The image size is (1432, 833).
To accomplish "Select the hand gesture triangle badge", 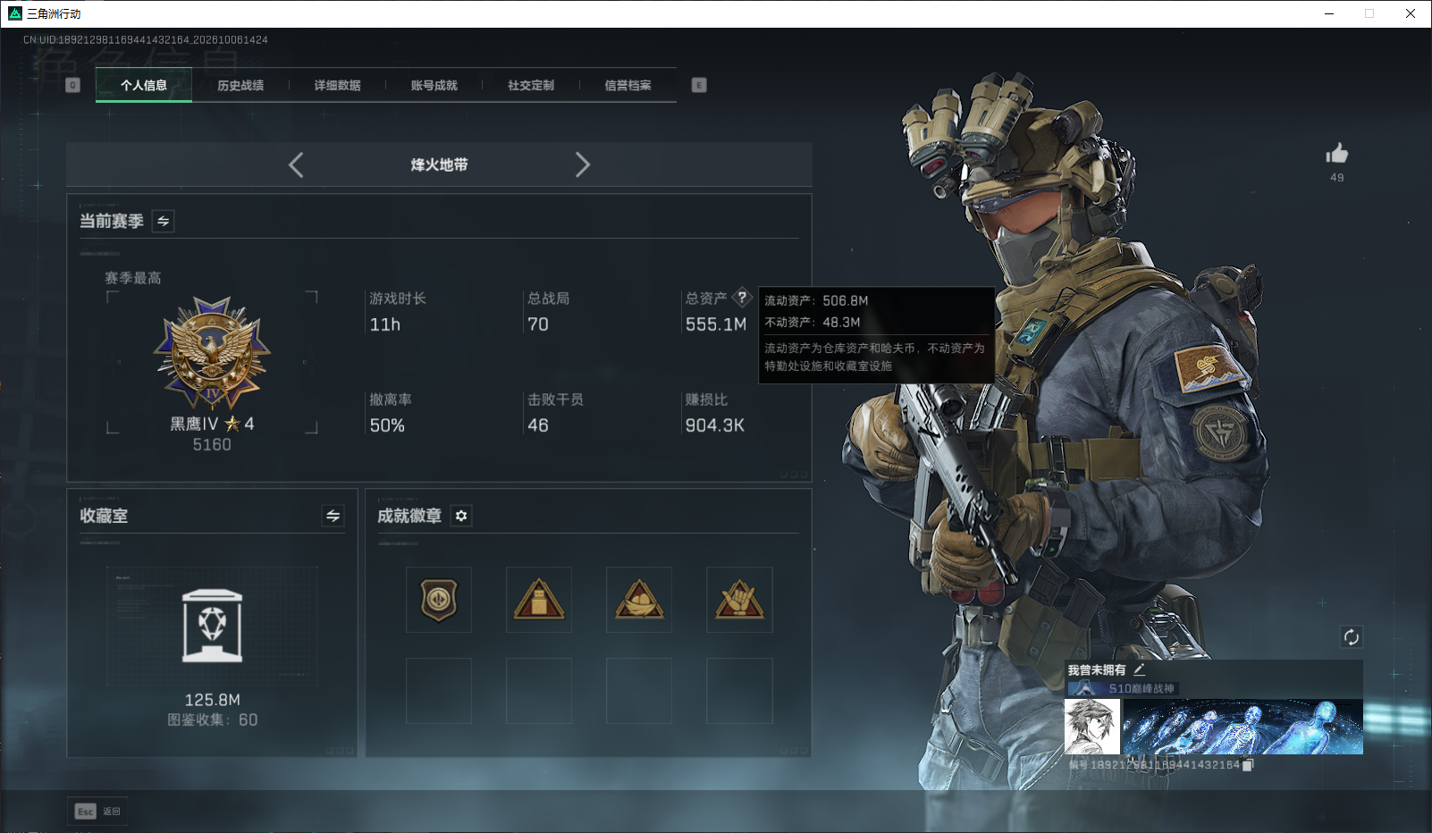I will coord(739,600).
